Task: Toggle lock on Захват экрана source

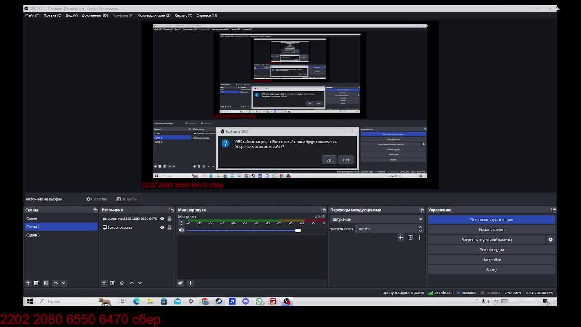Action: tap(169, 228)
